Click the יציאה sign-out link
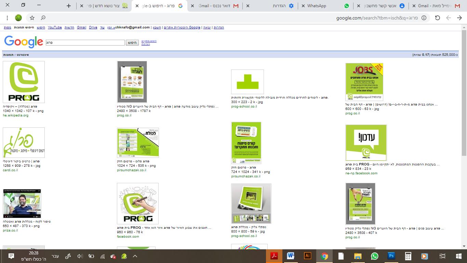 [x=207, y=27]
